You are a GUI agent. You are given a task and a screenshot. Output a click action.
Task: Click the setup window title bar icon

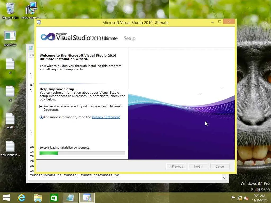click(39, 23)
